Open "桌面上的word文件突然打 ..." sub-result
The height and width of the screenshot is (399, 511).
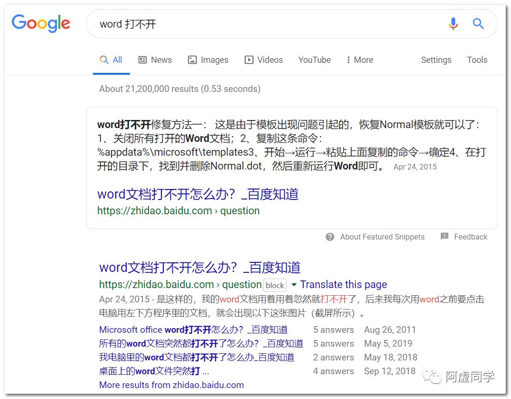[154, 371]
